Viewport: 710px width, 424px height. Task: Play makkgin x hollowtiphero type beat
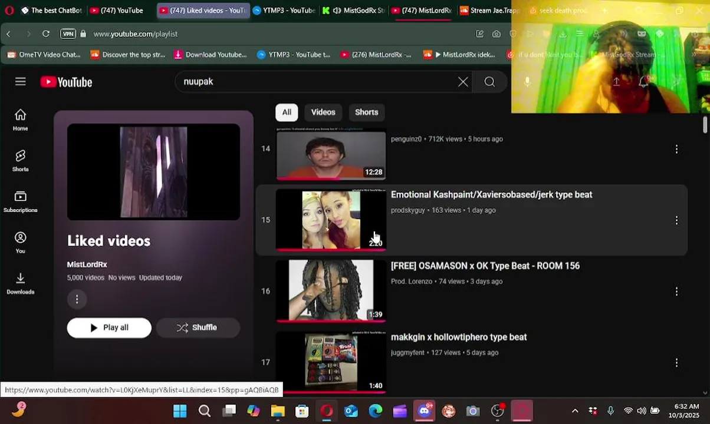coord(459,337)
